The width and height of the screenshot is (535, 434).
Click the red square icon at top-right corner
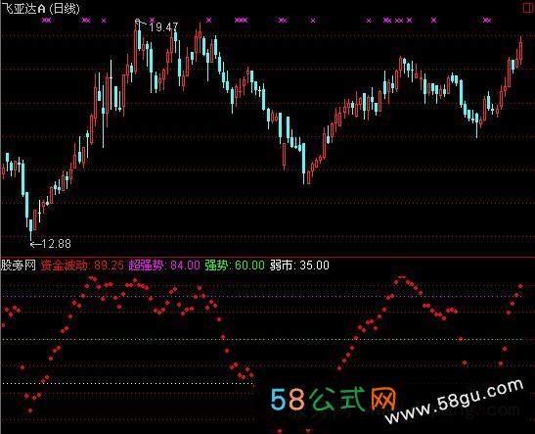pyautogui.click(x=528, y=8)
